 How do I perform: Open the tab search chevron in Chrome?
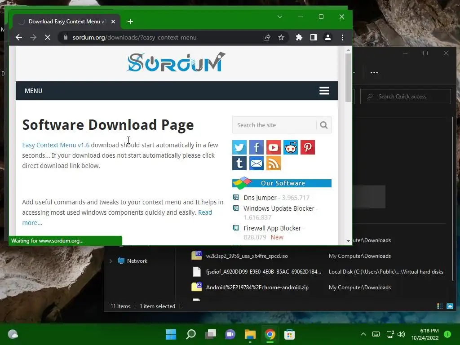click(x=280, y=17)
